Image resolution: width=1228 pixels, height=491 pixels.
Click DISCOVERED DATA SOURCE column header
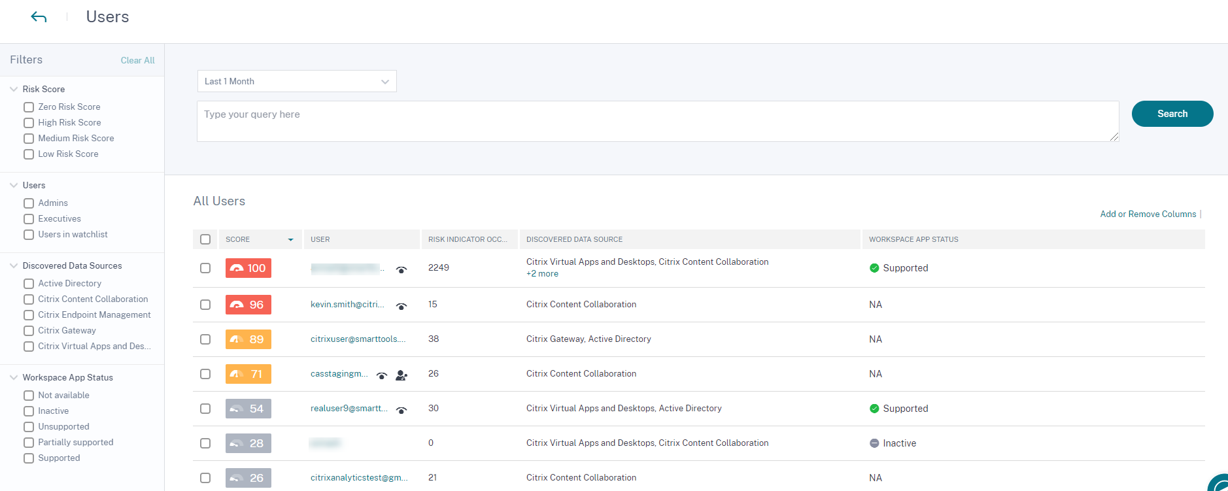coord(690,239)
